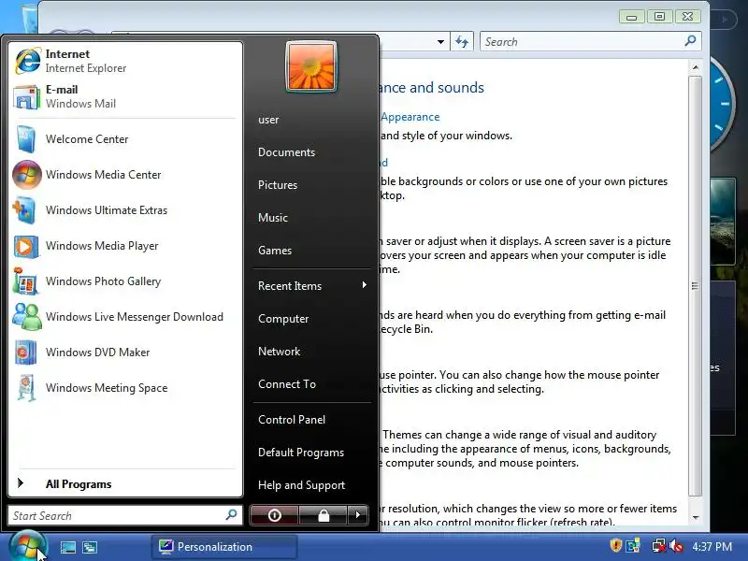The width and height of the screenshot is (748, 561).
Task: Click search magnifier in Personalization window
Action: click(690, 41)
